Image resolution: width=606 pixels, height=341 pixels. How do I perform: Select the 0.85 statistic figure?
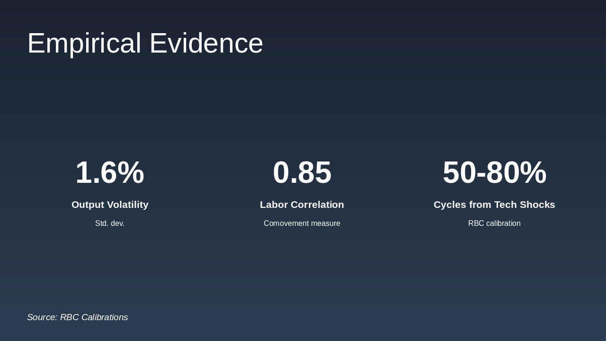click(302, 172)
